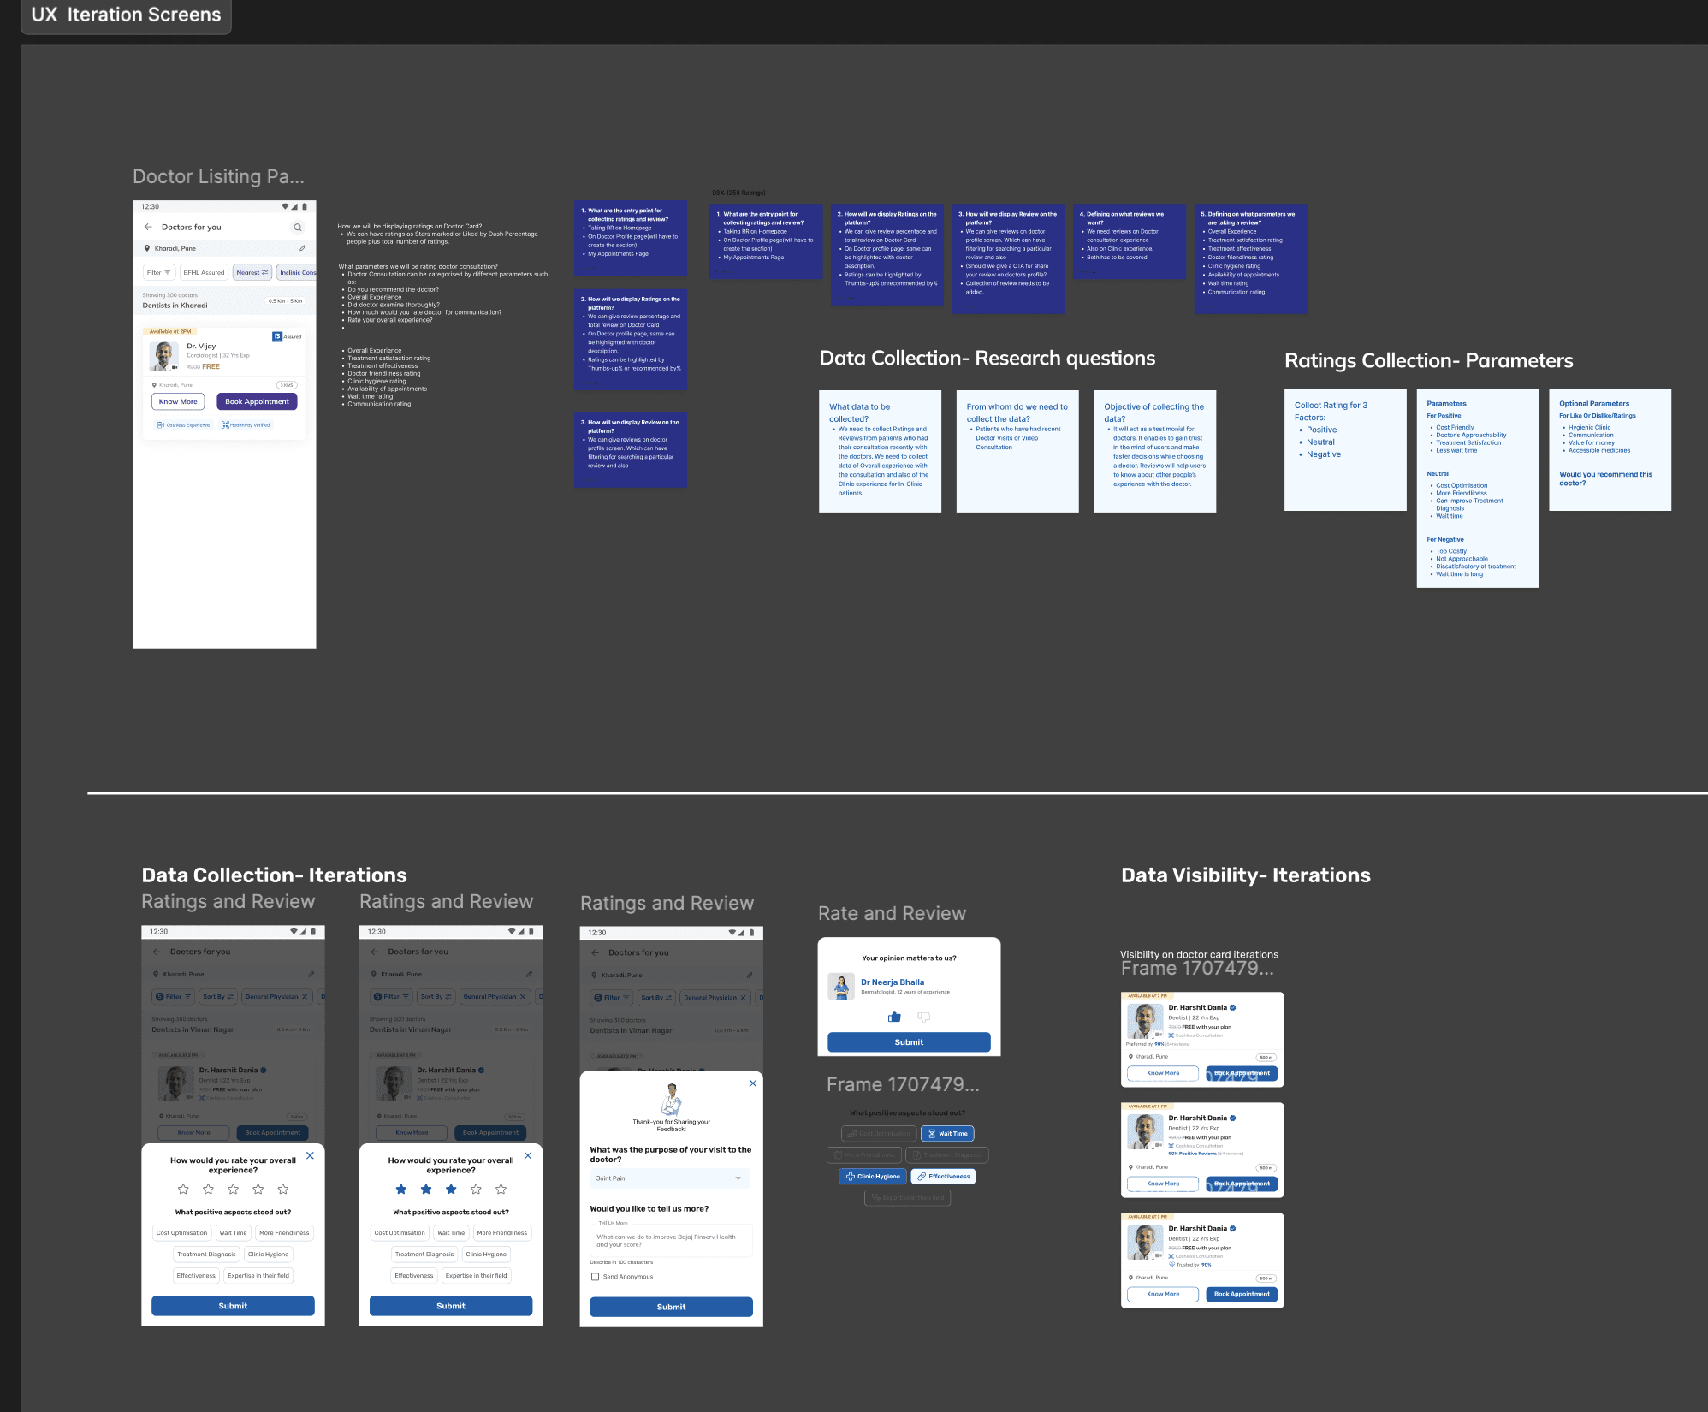Image resolution: width=1708 pixels, height=1412 pixels.
Task: Click the search magnifier in Doctor Listing page header
Action: pos(297,228)
